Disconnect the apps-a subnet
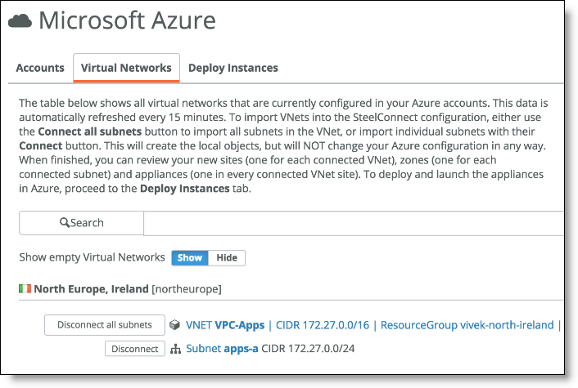The width and height of the screenshot is (578, 388). (135, 349)
